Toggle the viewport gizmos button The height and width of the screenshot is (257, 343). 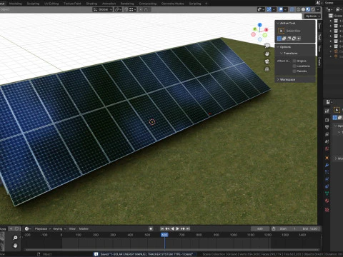click(269, 9)
